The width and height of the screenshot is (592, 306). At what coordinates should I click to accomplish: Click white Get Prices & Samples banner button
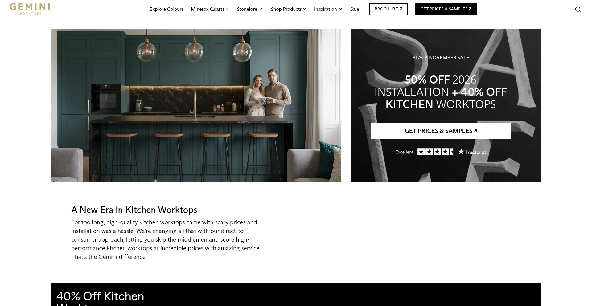click(x=441, y=131)
